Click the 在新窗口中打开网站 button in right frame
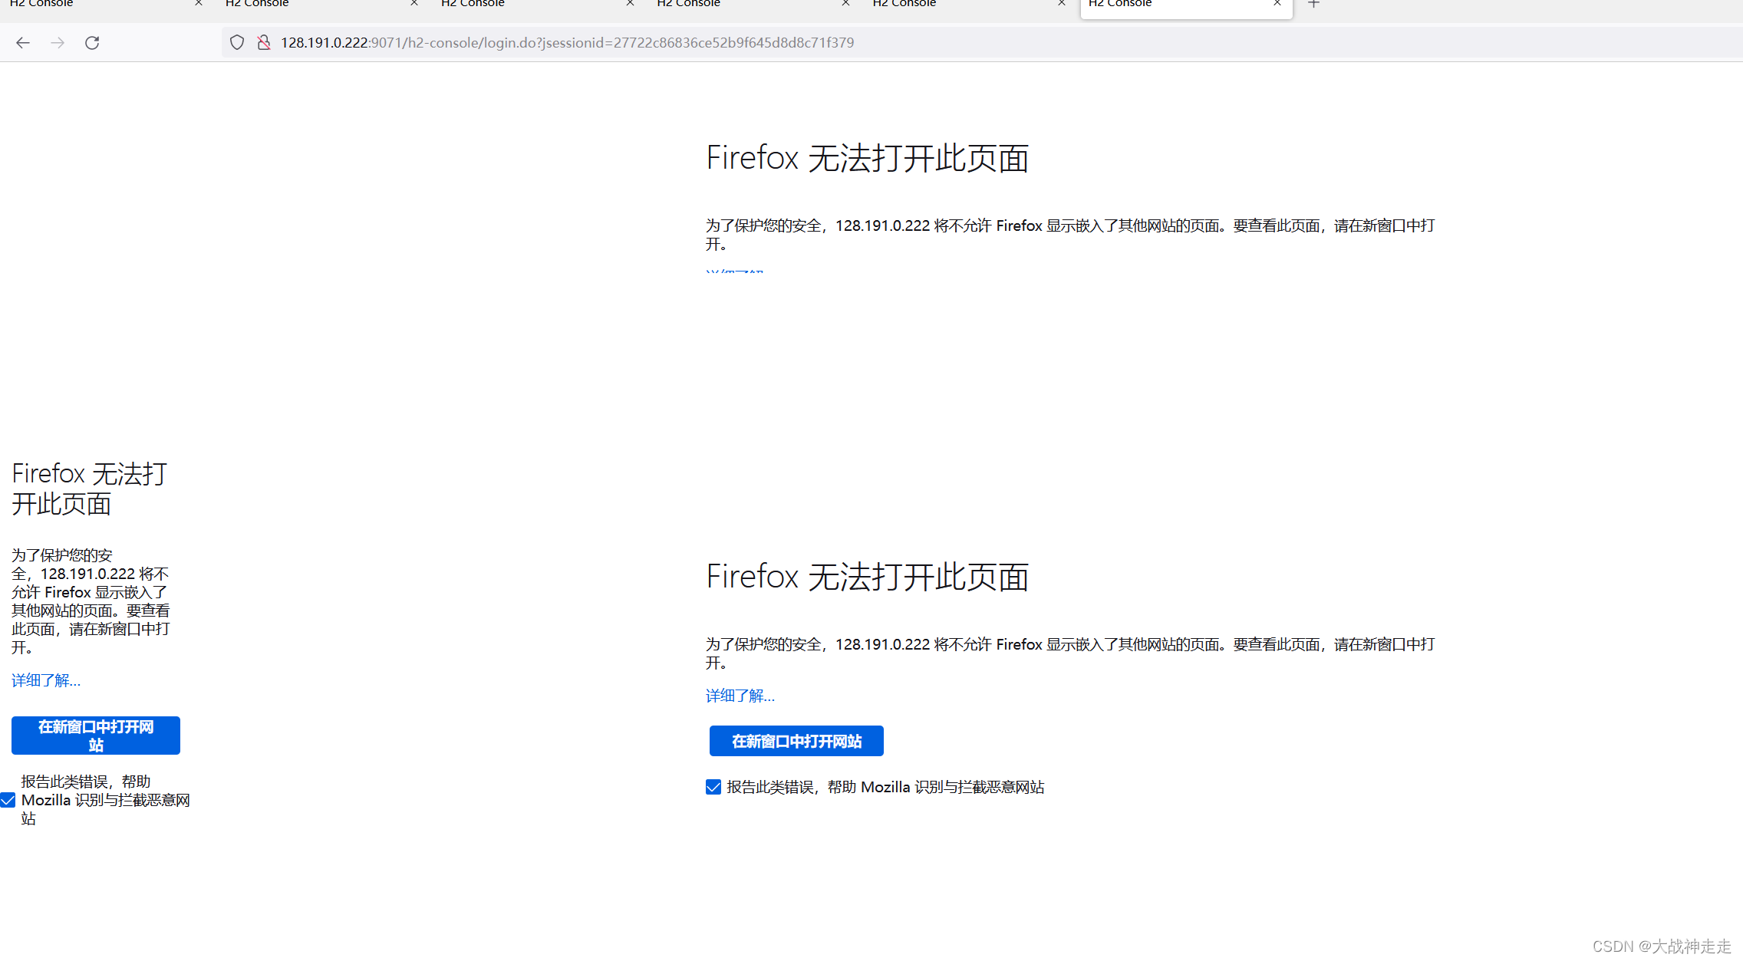This screenshot has height=961, width=1743. 796,742
